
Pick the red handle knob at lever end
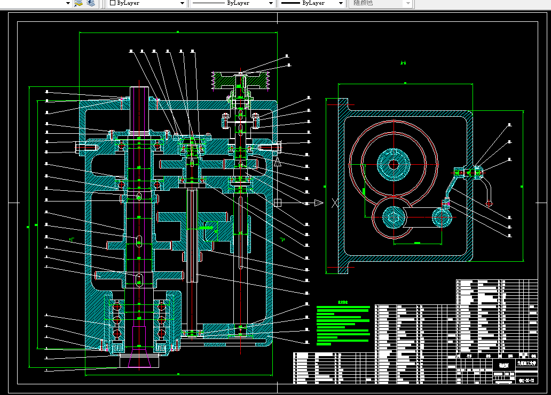click(x=489, y=204)
